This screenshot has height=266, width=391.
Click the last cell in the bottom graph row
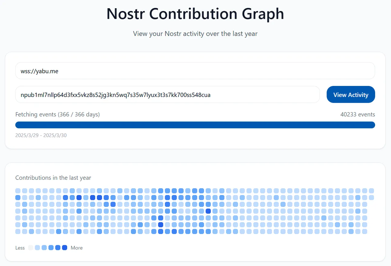(x=364, y=232)
